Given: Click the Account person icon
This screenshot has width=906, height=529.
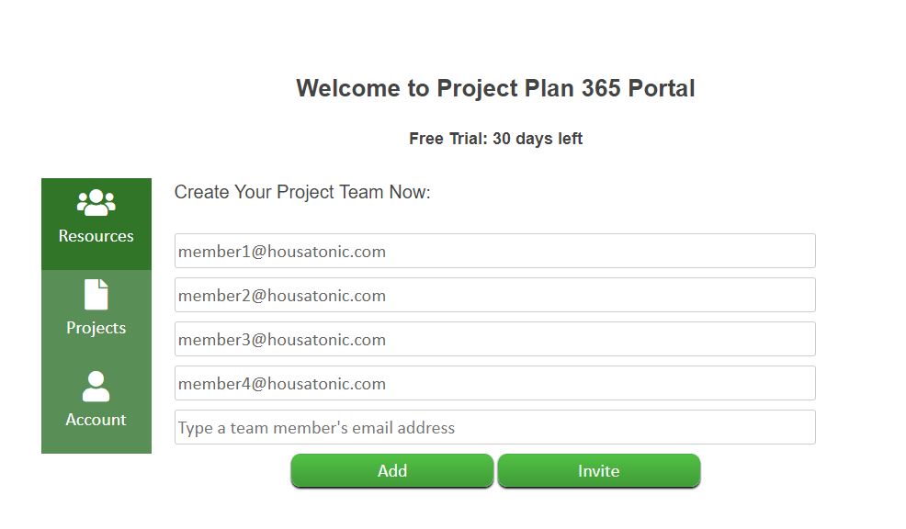Looking at the screenshot, I should click(96, 387).
